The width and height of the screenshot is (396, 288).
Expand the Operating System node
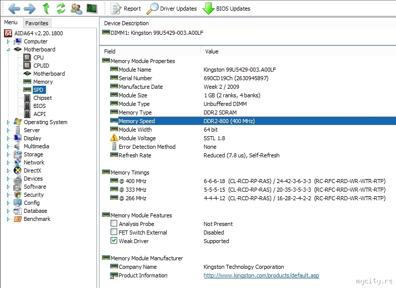8,122
